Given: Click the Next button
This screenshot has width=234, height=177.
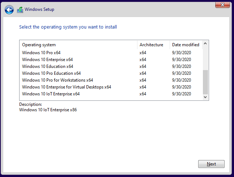Looking at the screenshot, I should click(x=211, y=164).
